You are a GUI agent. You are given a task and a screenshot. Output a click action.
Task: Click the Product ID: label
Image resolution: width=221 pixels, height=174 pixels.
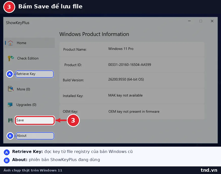(73, 65)
